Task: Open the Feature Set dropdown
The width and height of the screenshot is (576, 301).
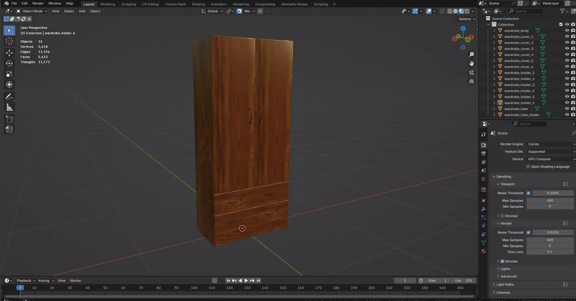Action: click(551, 152)
